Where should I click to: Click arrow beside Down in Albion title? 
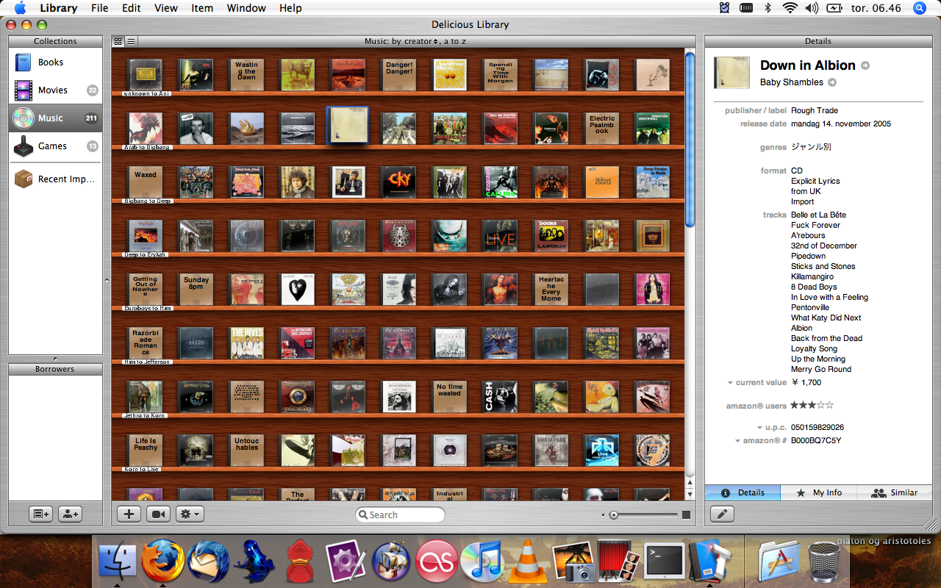(x=865, y=65)
